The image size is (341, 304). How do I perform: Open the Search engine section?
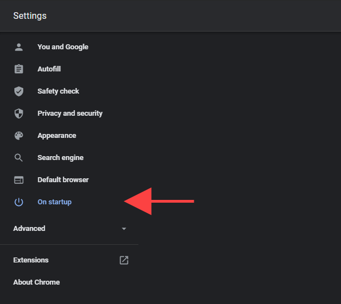click(x=60, y=158)
